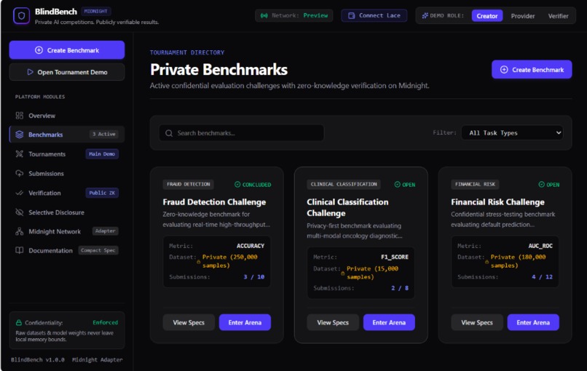This screenshot has height=371, width=587.
Task: Click the FRAUD DETECTION category tag
Action: [x=189, y=184]
